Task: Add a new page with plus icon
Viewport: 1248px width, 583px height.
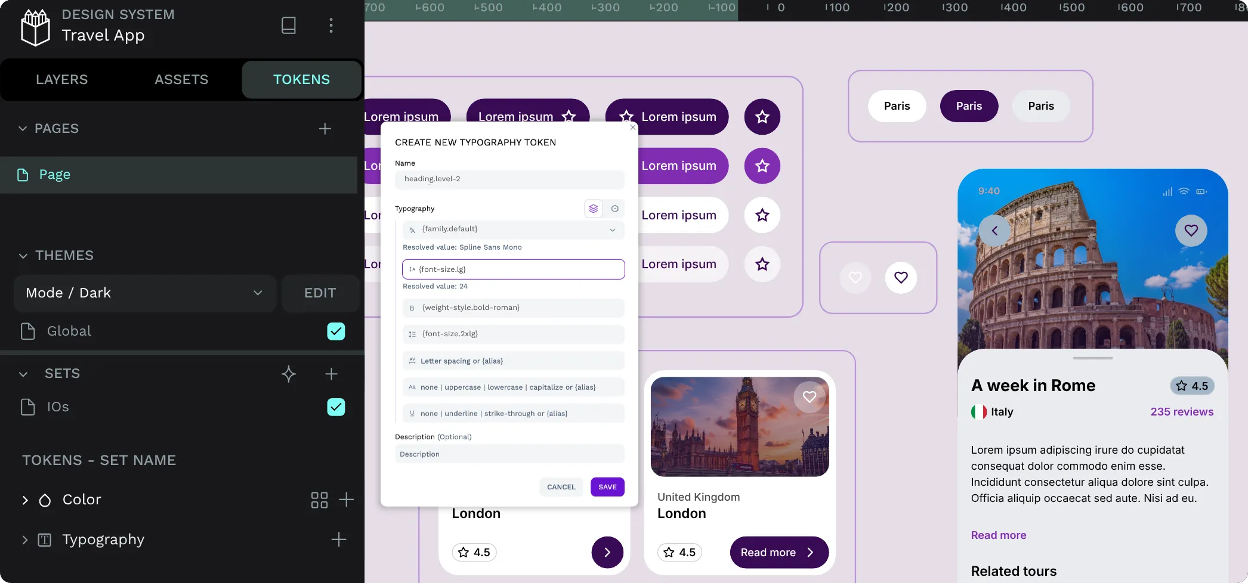Action: coord(325,129)
